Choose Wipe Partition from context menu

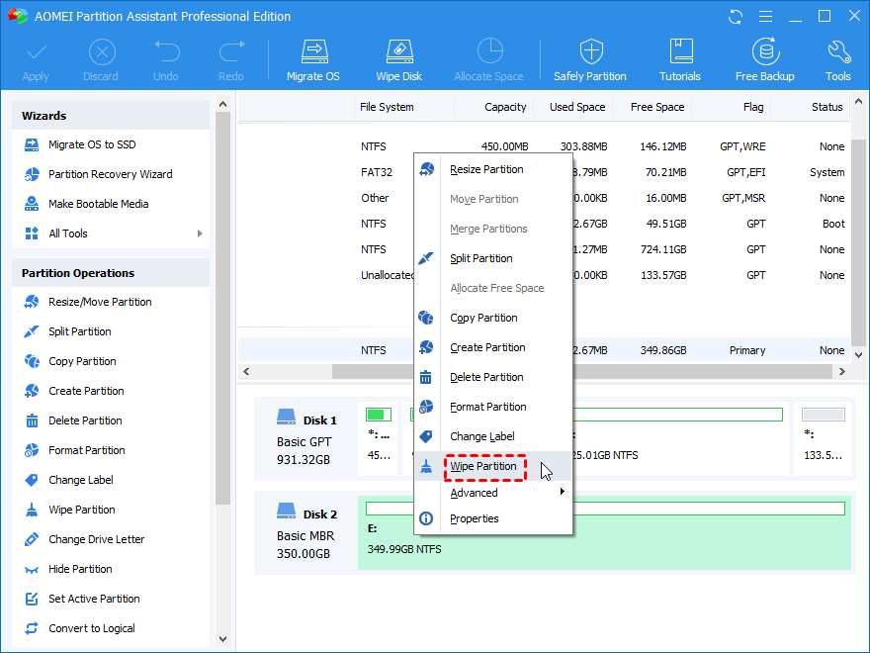pyautogui.click(x=483, y=466)
